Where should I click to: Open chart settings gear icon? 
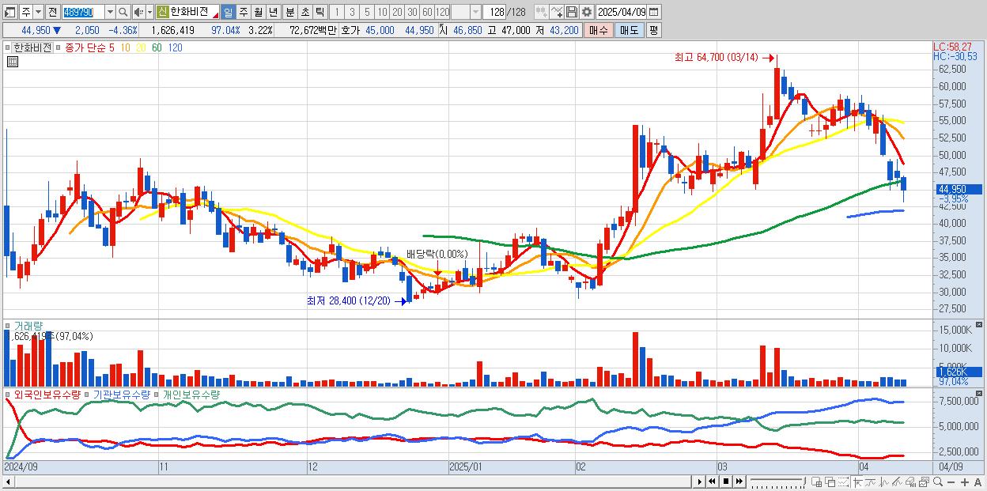click(x=586, y=12)
